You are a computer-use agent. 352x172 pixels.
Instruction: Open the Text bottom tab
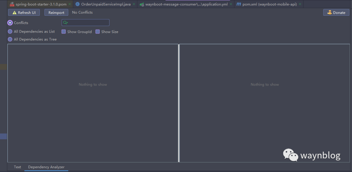pos(17,167)
